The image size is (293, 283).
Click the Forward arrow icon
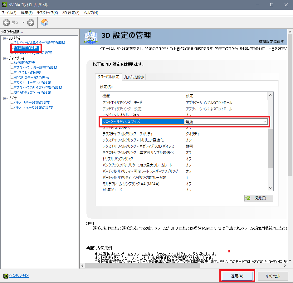[x=31, y=22]
